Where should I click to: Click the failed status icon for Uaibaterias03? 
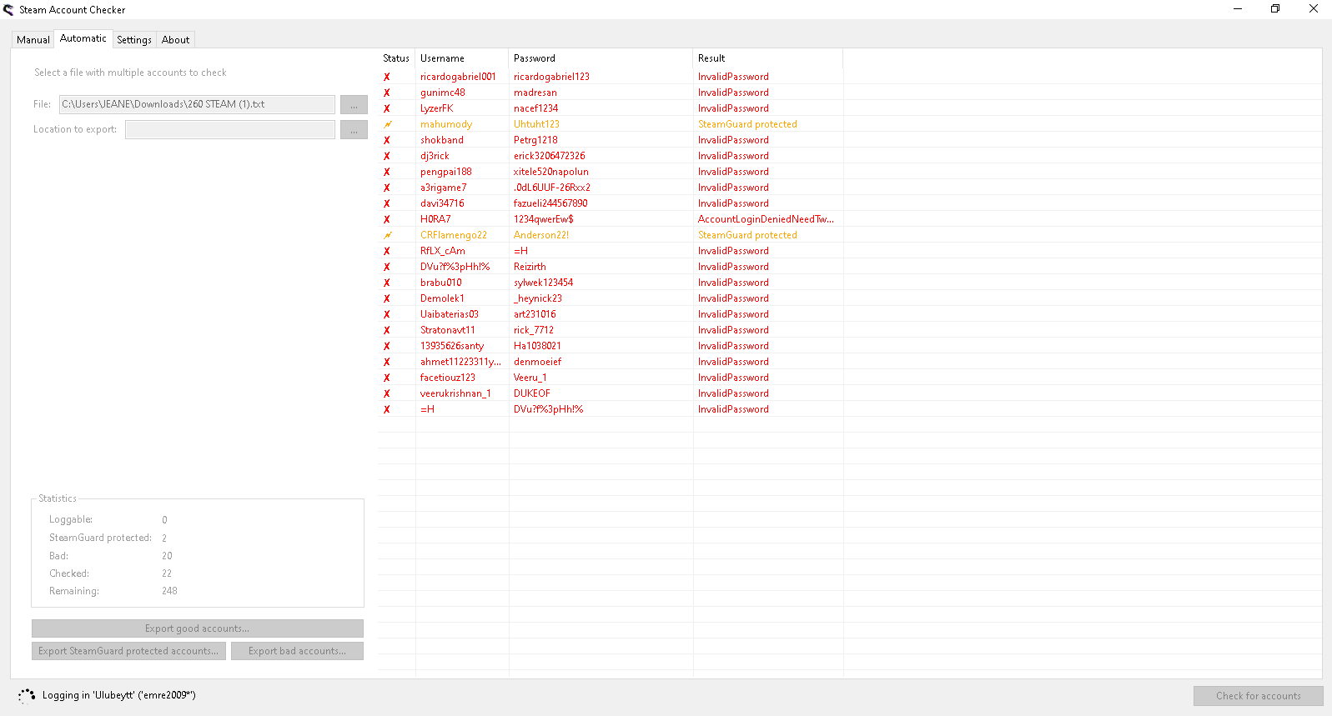[x=387, y=314]
